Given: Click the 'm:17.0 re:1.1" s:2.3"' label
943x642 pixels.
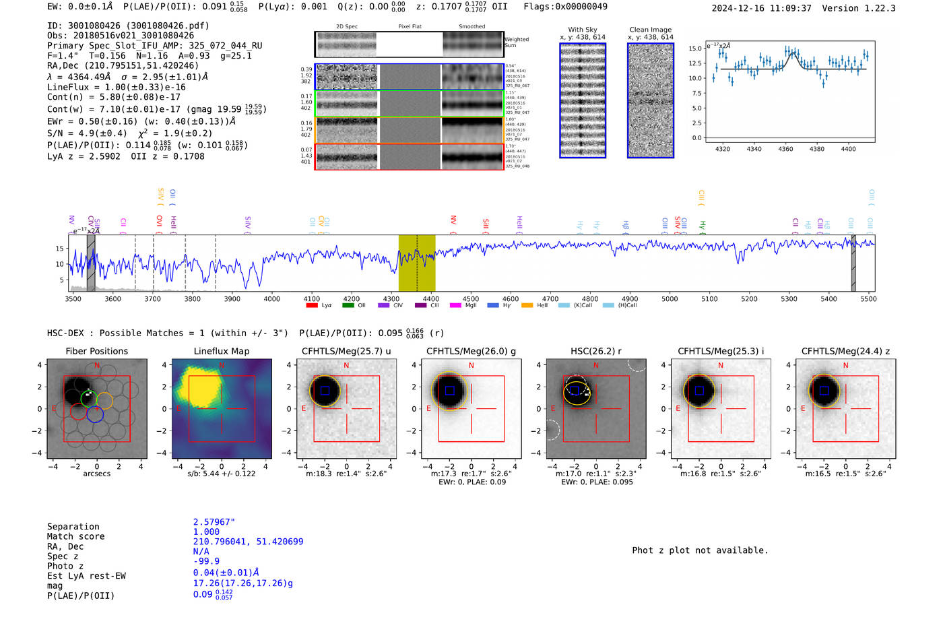Looking at the screenshot, I should click(596, 474).
